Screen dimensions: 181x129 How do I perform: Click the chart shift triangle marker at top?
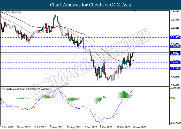pos(135,11)
